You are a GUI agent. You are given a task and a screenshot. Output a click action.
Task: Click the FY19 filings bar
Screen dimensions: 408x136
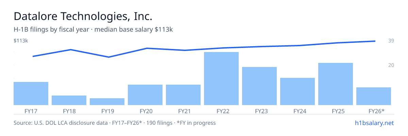click(107, 102)
